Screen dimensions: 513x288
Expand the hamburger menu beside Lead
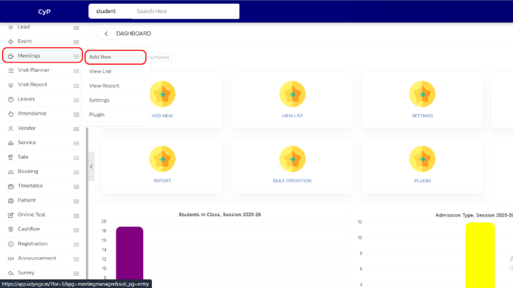coord(76,27)
